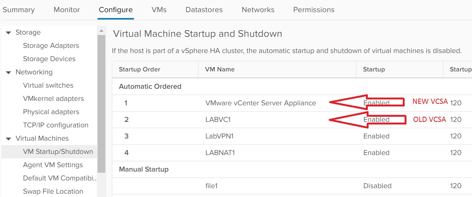Select the VMware vCenter Server Appliance row
Viewport: 472px width, 197px height.
coord(292,103)
